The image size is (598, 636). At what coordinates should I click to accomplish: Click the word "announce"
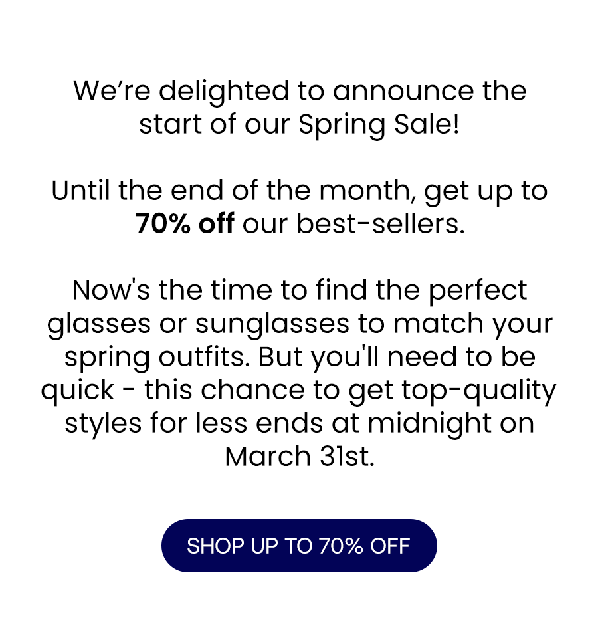coord(403,91)
